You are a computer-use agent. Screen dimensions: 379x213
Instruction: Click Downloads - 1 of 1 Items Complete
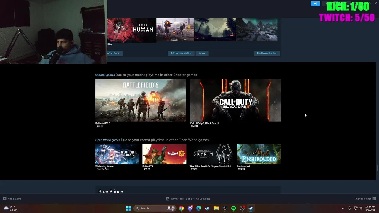click(x=191, y=199)
